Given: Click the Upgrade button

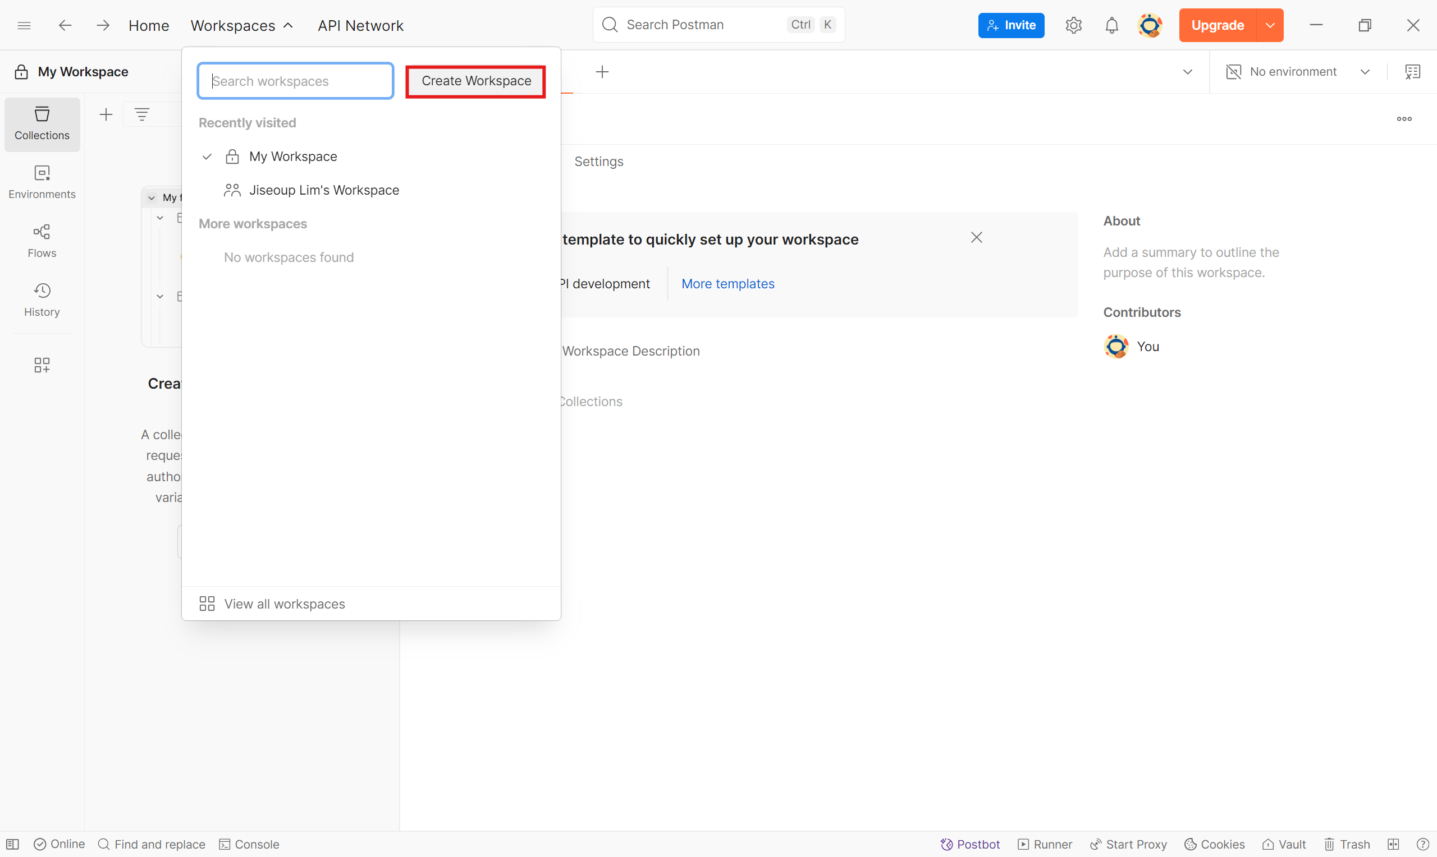Looking at the screenshot, I should tap(1217, 25).
